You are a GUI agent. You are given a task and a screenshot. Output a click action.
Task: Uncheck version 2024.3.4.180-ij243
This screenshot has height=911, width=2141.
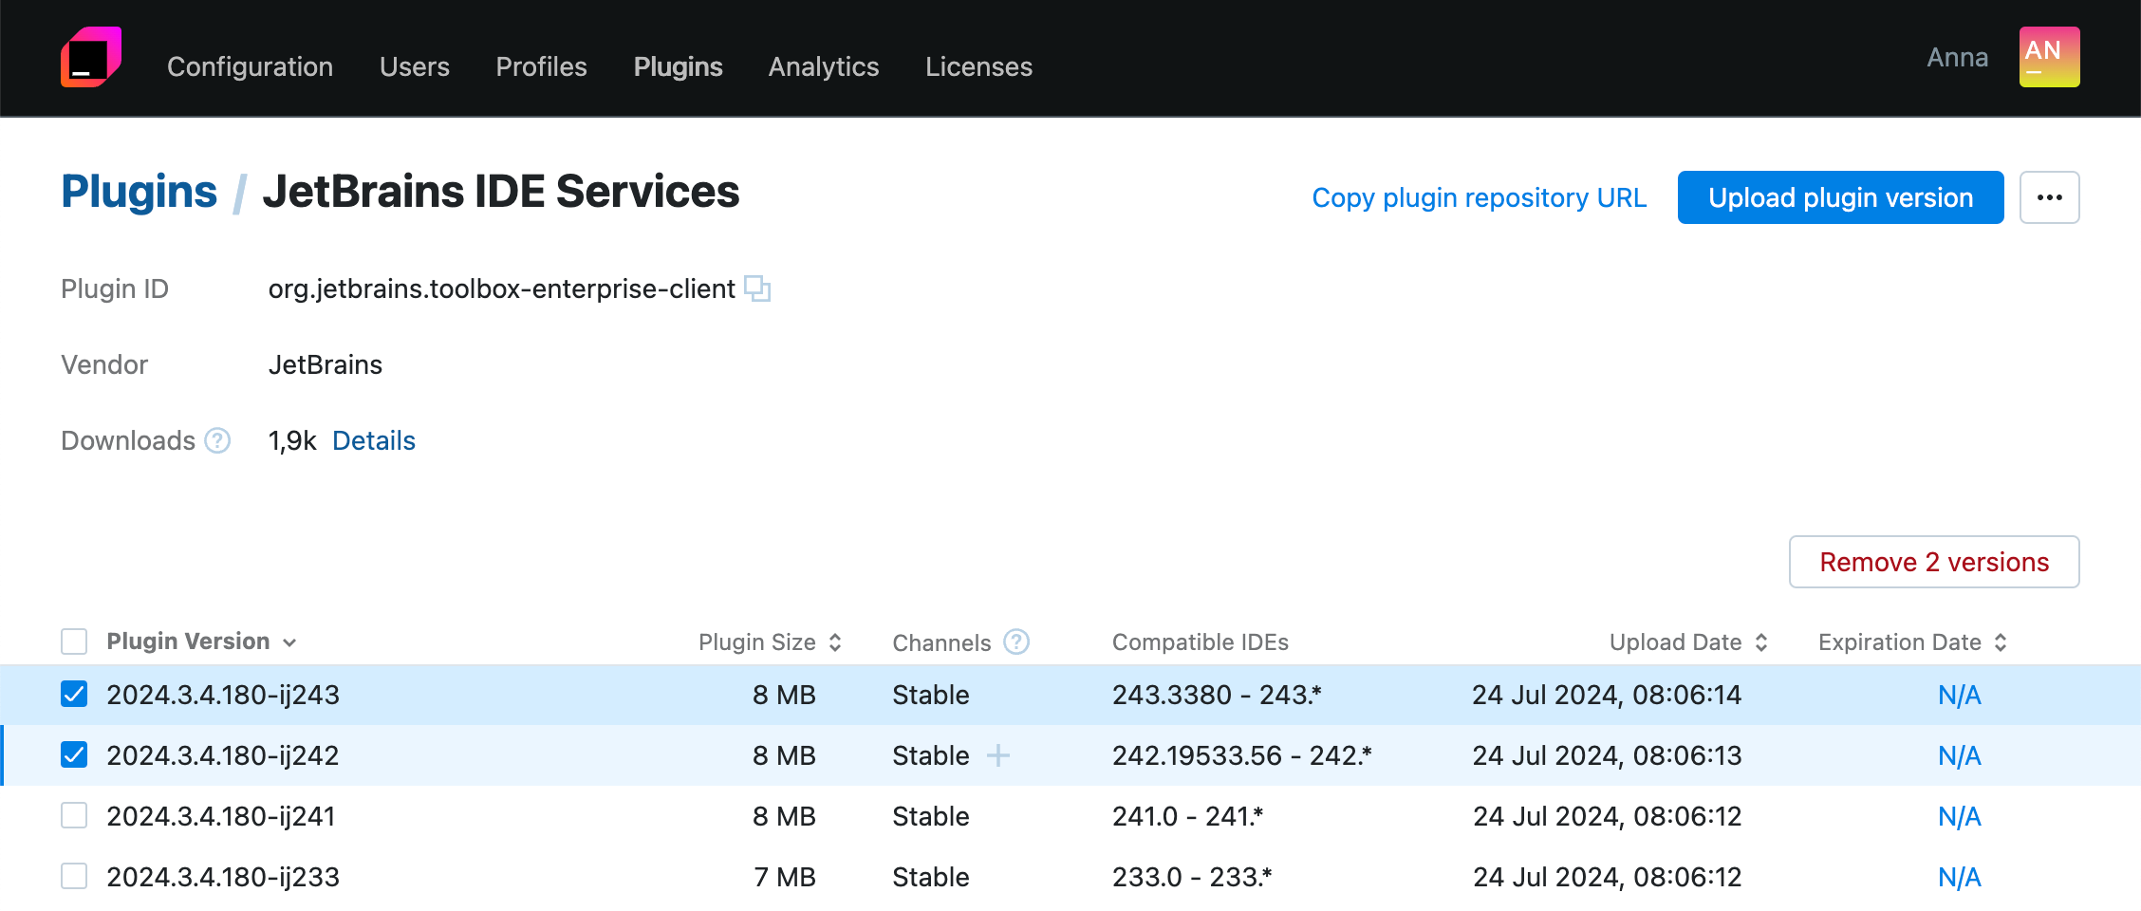74,695
